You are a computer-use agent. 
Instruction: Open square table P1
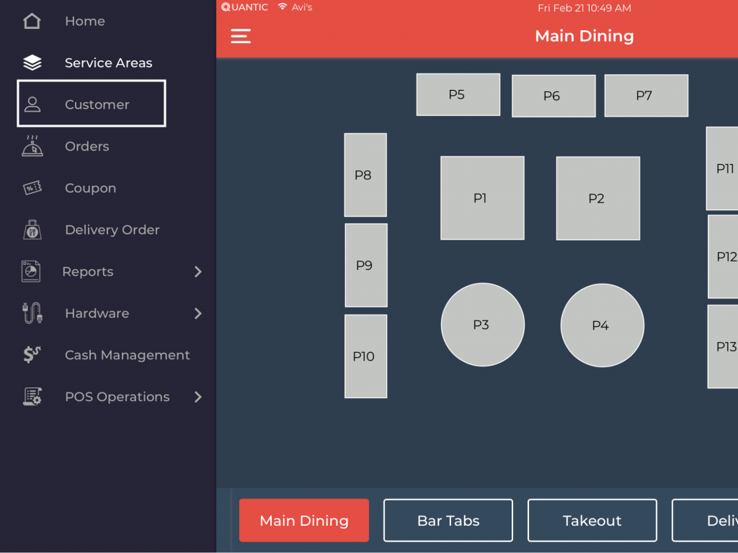point(482,198)
